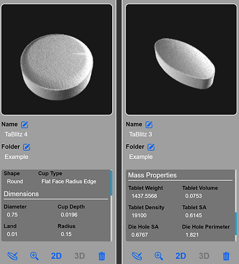The image size is (239, 264).
Task: Edit the name of TaBlitz 4
Action: (x=25, y=125)
